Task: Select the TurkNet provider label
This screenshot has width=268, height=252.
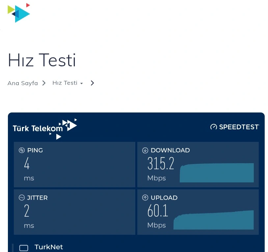Action: [49, 247]
